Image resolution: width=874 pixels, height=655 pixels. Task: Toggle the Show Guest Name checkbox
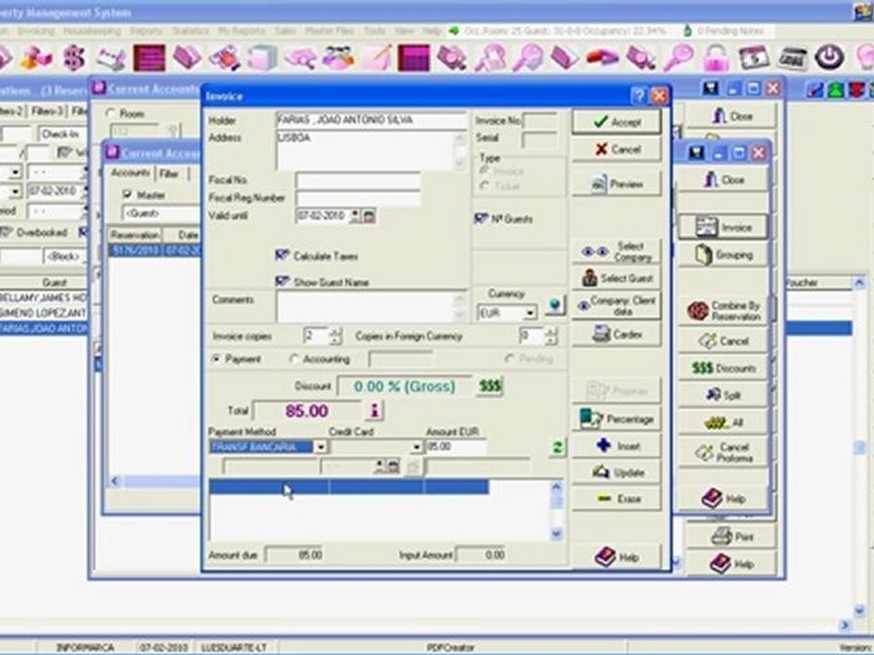click(282, 282)
